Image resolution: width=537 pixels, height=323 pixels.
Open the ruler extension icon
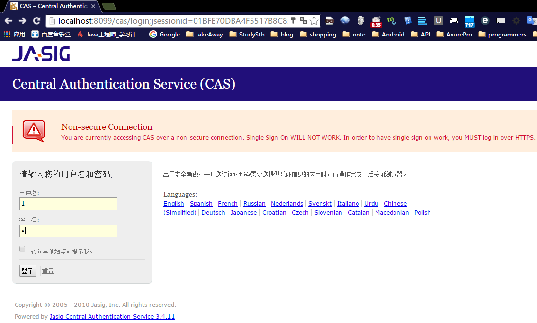[x=501, y=21]
